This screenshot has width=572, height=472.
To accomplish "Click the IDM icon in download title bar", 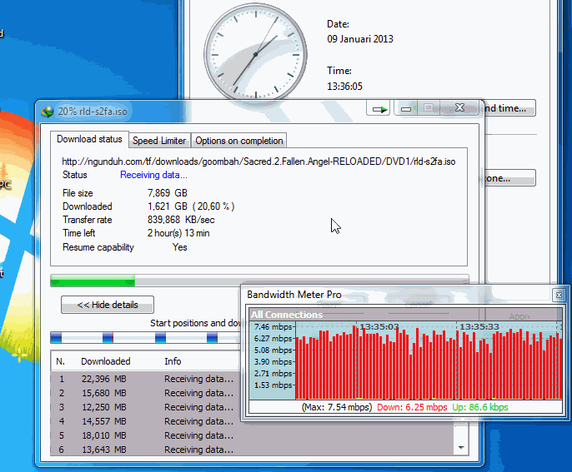I will coord(48,112).
